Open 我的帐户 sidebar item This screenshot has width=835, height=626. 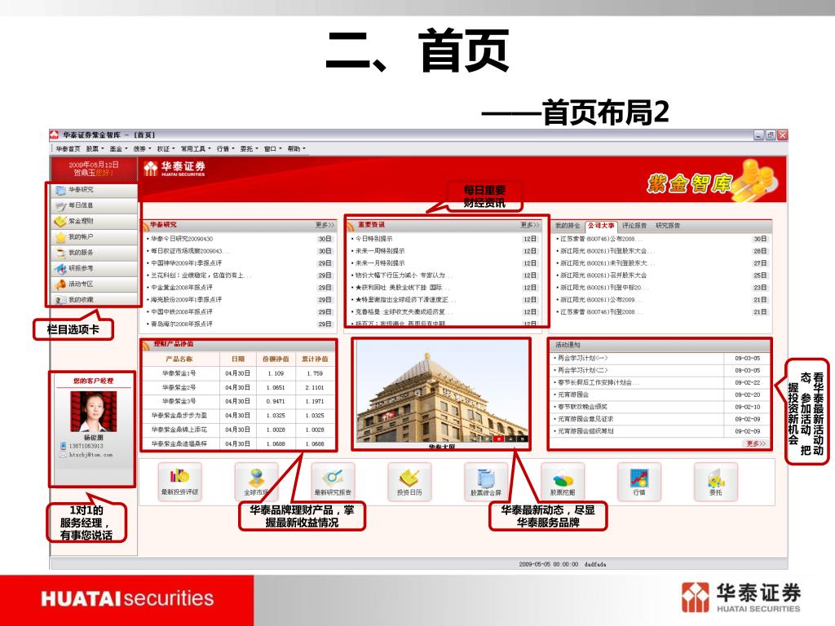click(x=95, y=237)
